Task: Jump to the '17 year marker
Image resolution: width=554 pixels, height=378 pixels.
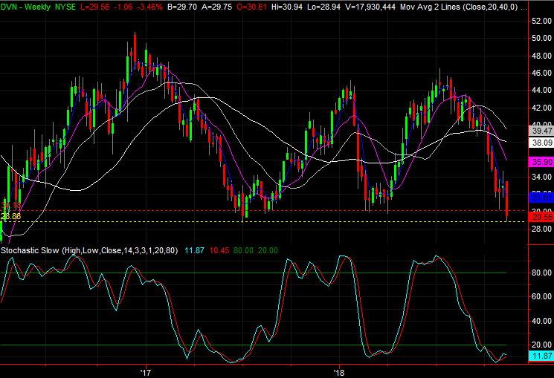Action: pyautogui.click(x=145, y=371)
